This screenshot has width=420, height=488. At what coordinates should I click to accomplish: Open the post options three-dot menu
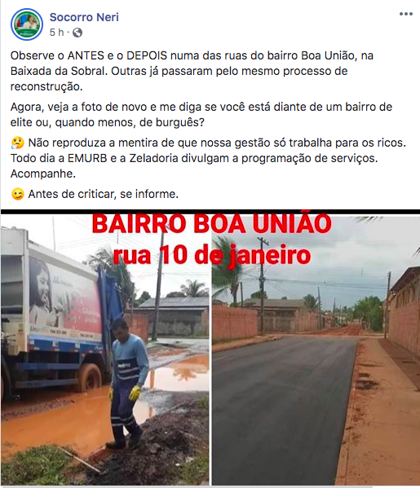point(406,14)
